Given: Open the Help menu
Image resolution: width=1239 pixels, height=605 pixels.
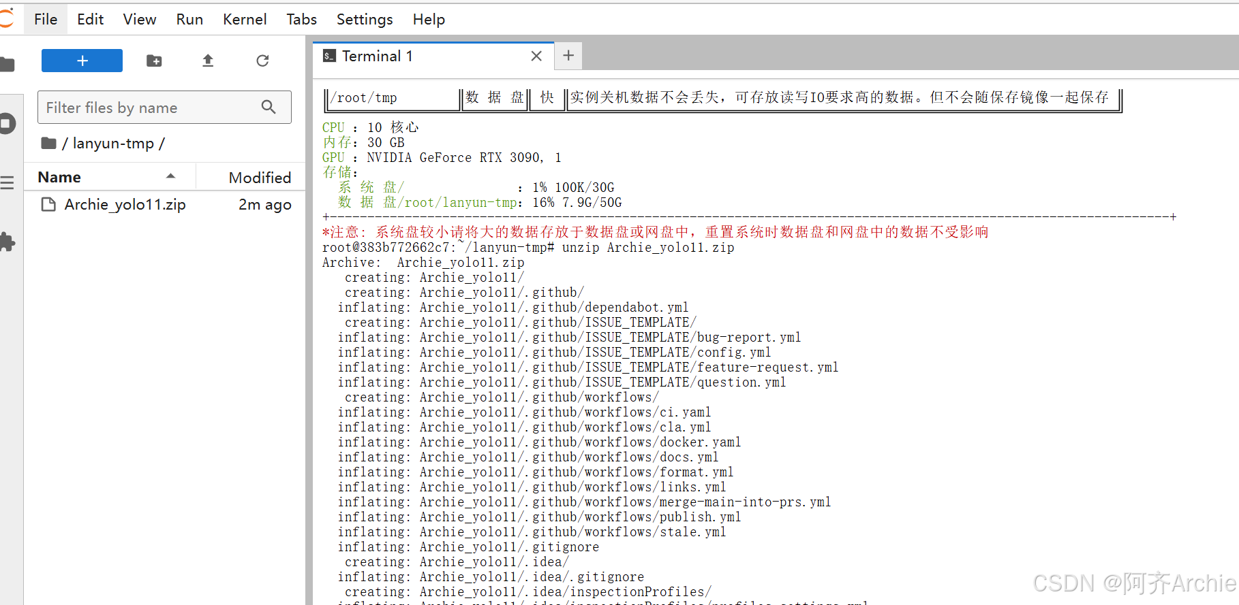Looking at the screenshot, I should (x=428, y=19).
